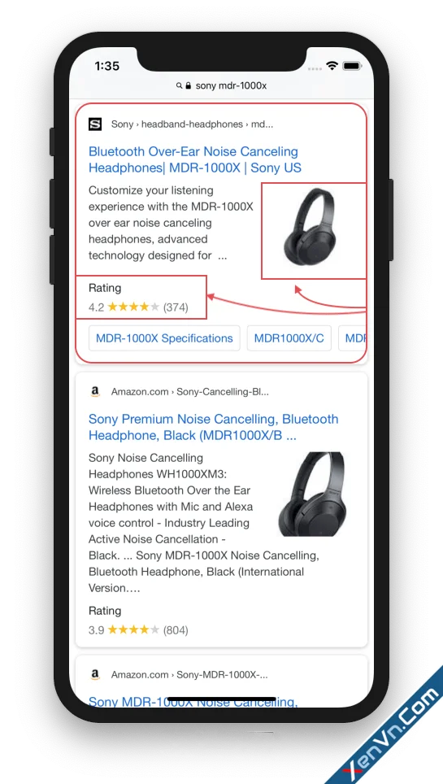This screenshot has width=443, height=784.
Task: Click the first Amazon favicon icon
Action: [95, 391]
